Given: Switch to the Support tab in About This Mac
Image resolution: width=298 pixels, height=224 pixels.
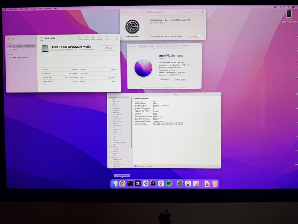Looking at the screenshot, I should click(176, 46).
